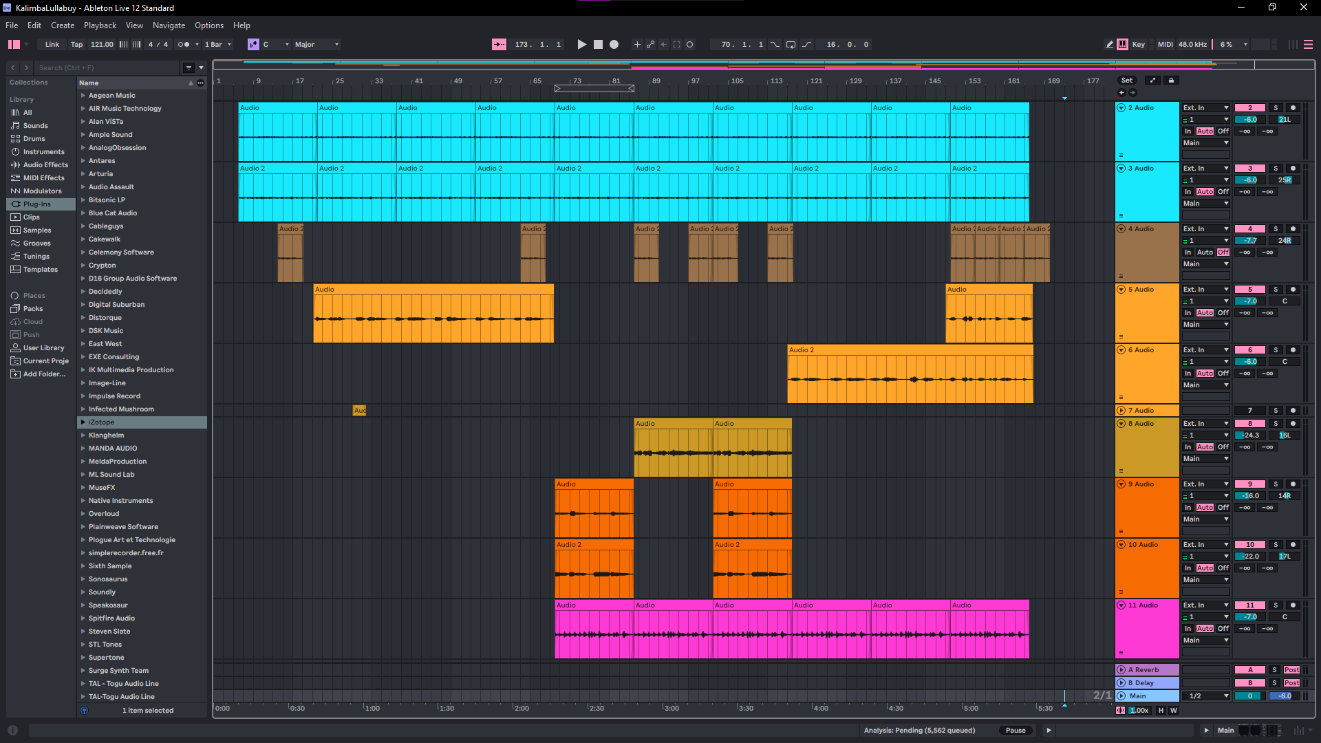Enable the arrangement Loop switch
This screenshot has height=743, width=1321.
[x=791, y=44]
